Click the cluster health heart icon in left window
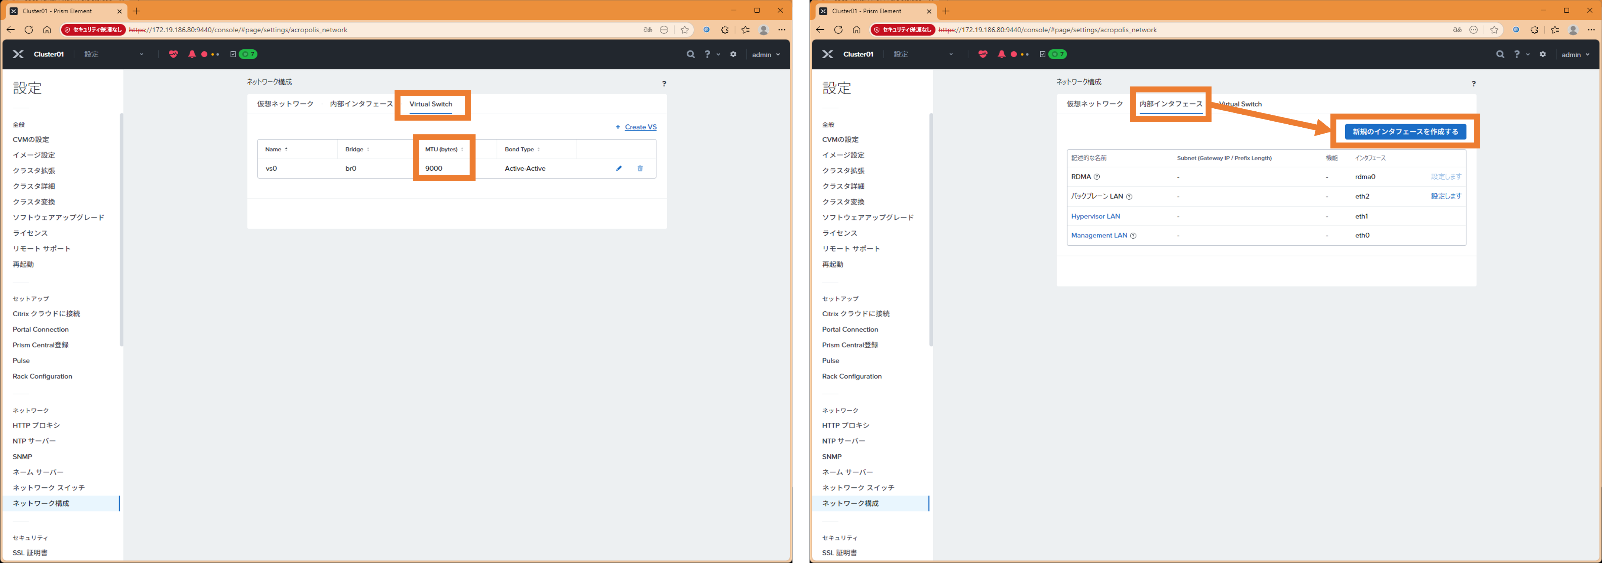The image size is (1602, 563). [x=174, y=55]
